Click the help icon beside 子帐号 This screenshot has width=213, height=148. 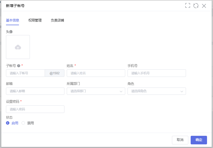point(19,66)
